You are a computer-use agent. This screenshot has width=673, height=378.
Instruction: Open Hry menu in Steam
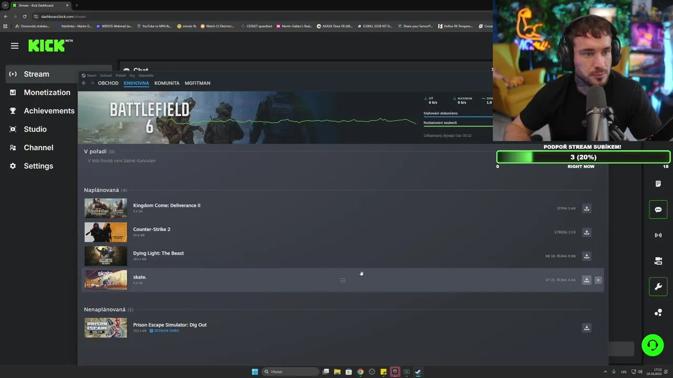[x=132, y=76]
